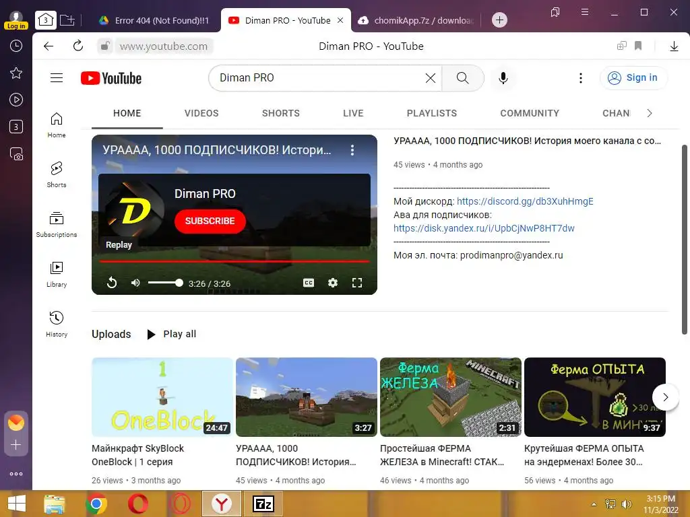This screenshot has width=690, height=517.
Task: Open 7-Zip from the taskbar
Action: coord(263,504)
